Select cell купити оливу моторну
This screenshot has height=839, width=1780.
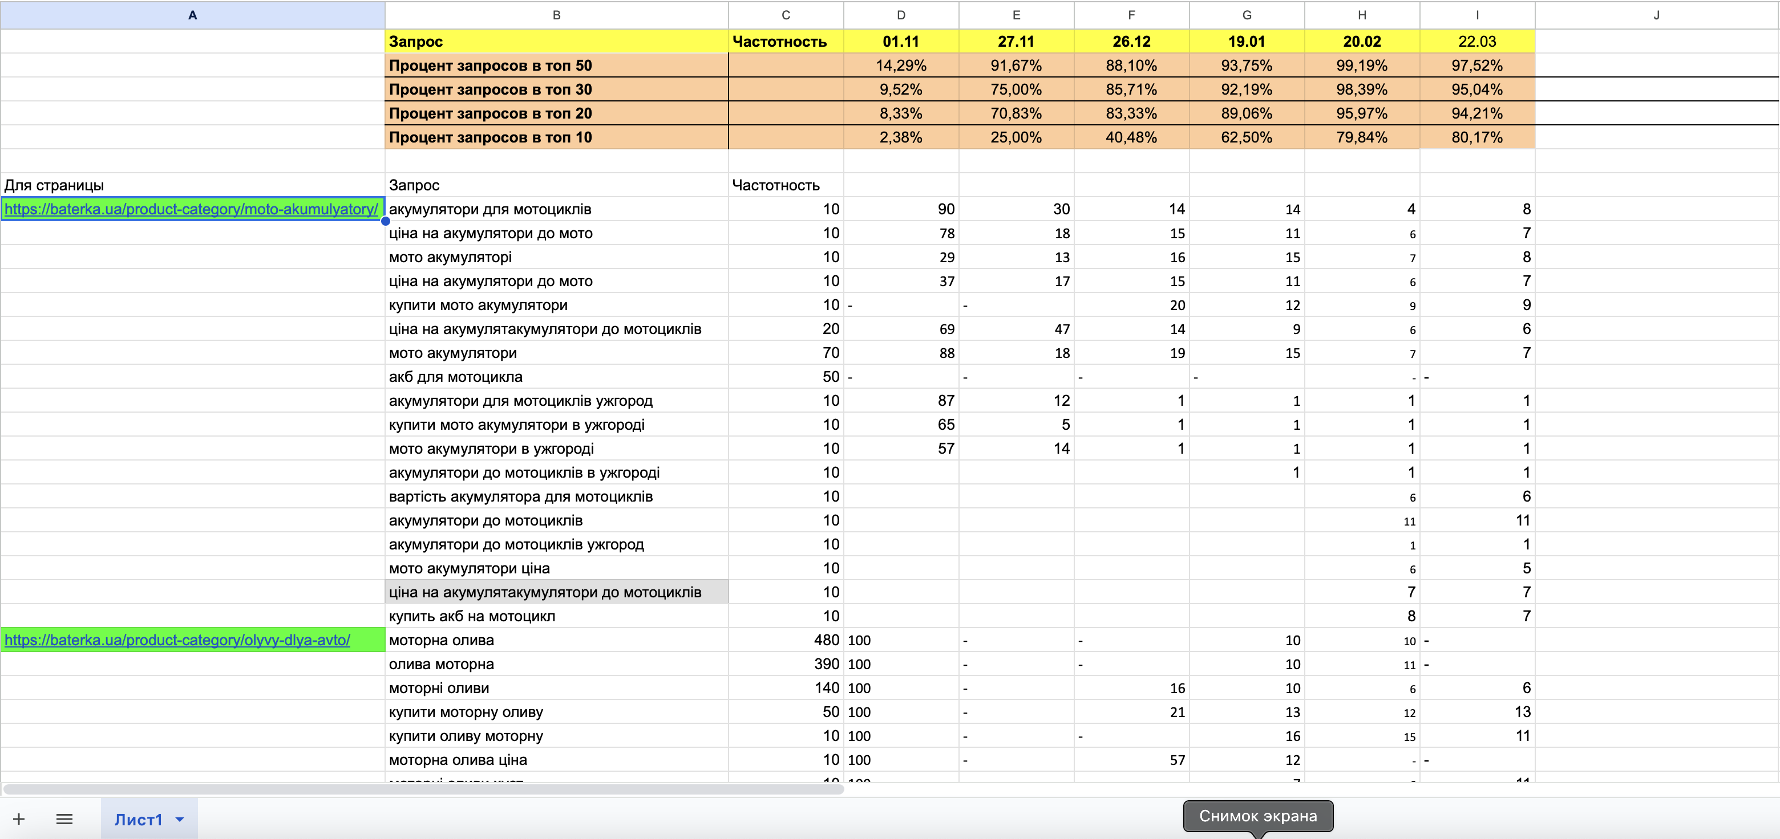pos(556,735)
